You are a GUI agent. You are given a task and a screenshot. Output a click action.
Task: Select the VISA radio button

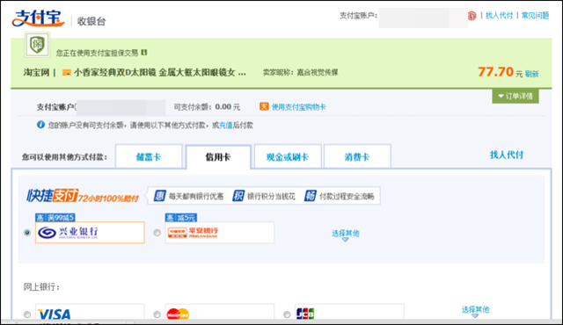click(x=27, y=314)
